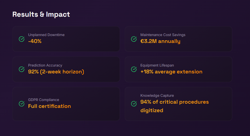Select the Full certification value
This screenshot has width=250, height=136.
tap(49, 106)
